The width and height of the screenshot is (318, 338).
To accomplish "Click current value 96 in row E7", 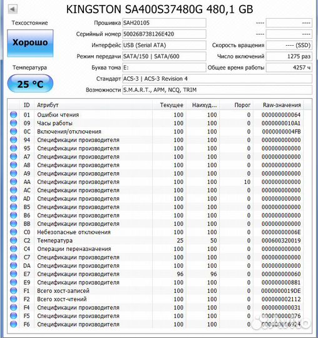I will 180,274.
